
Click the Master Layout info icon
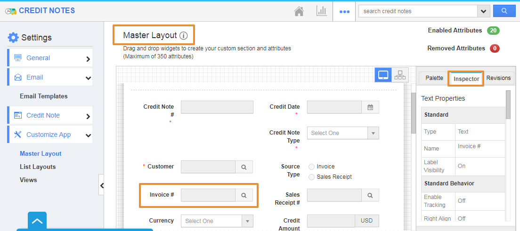[x=183, y=35]
